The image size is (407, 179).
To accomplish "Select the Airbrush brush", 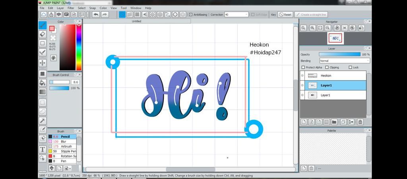I will pyautogui.click(x=62, y=146).
